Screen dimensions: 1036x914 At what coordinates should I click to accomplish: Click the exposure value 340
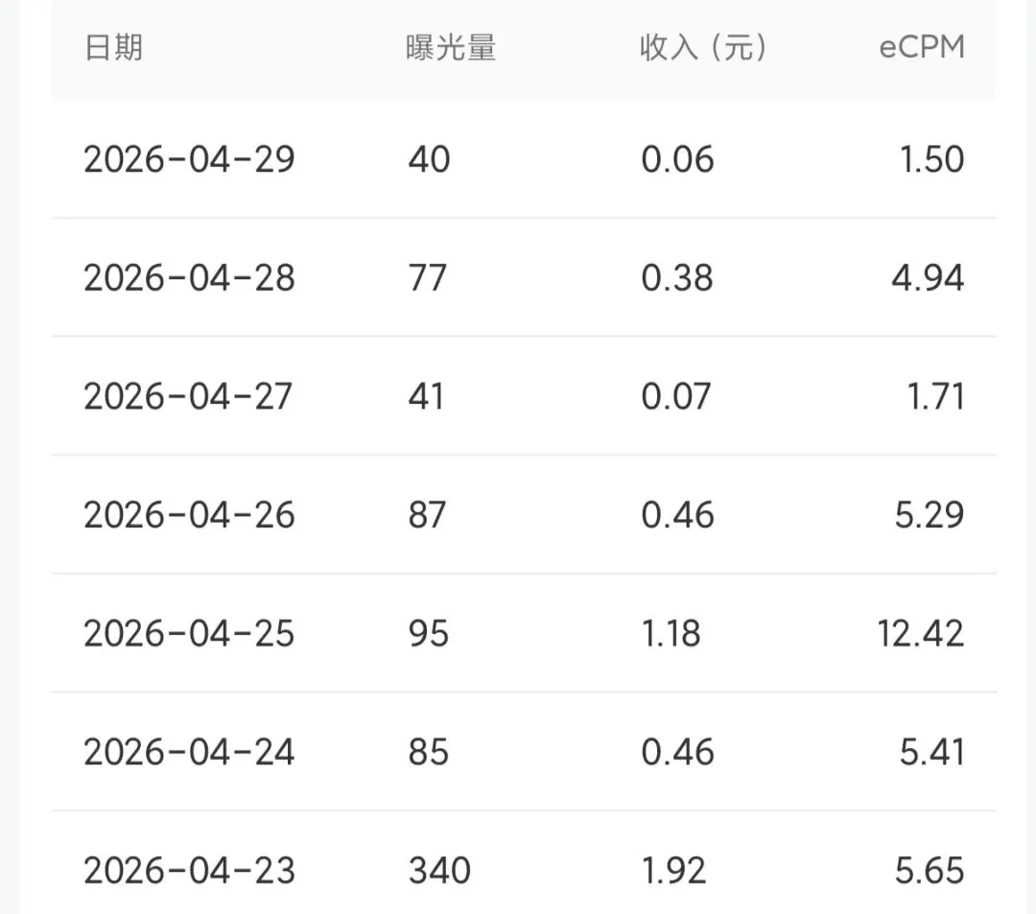tap(439, 871)
